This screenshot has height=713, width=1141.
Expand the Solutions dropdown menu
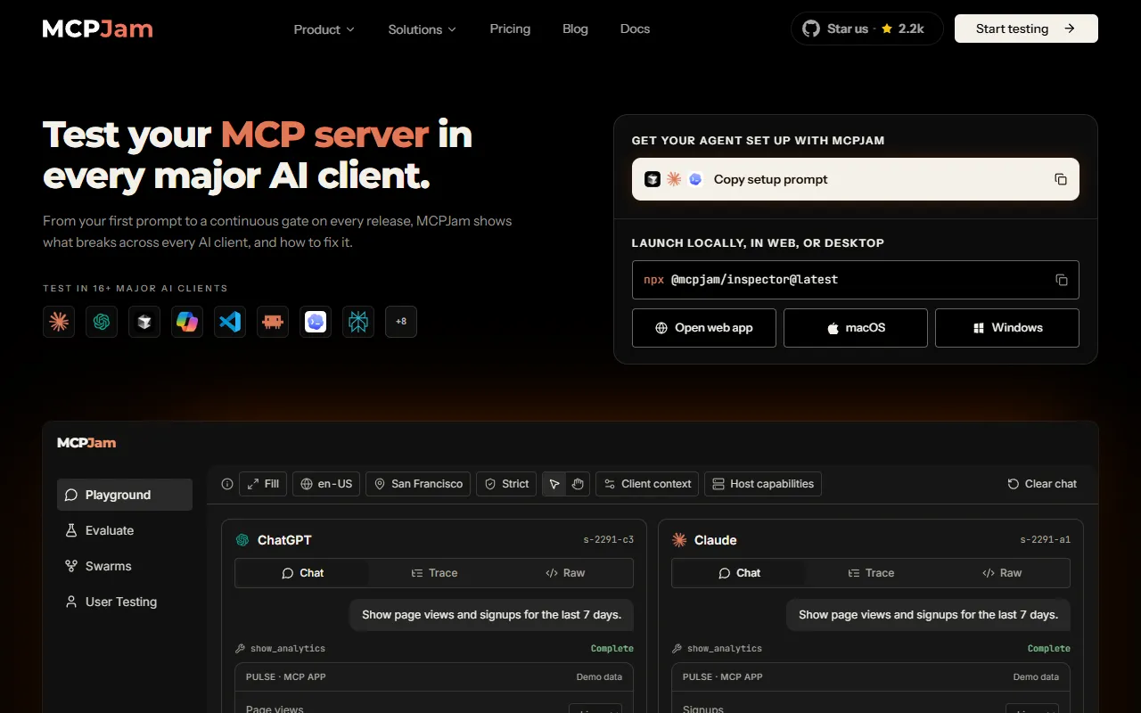pyautogui.click(x=423, y=29)
